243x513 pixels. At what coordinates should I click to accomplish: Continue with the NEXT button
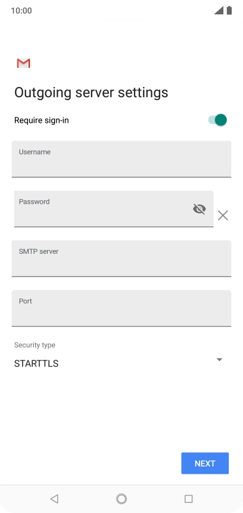[205, 464]
